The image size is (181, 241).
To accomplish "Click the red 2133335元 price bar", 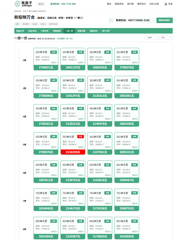I will (73, 152).
